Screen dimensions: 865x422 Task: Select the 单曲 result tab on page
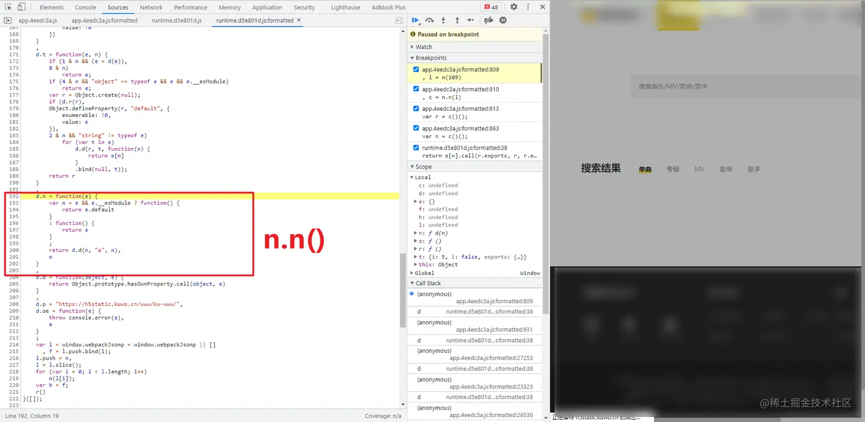click(x=645, y=169)
